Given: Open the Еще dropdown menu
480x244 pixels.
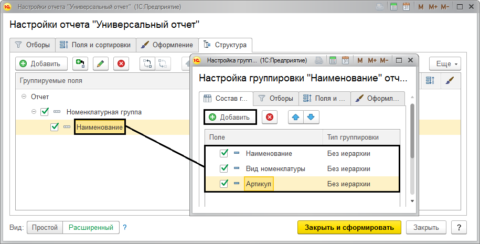Looking at the screenshot, I should pyautogui.click(x=445, y=63).
